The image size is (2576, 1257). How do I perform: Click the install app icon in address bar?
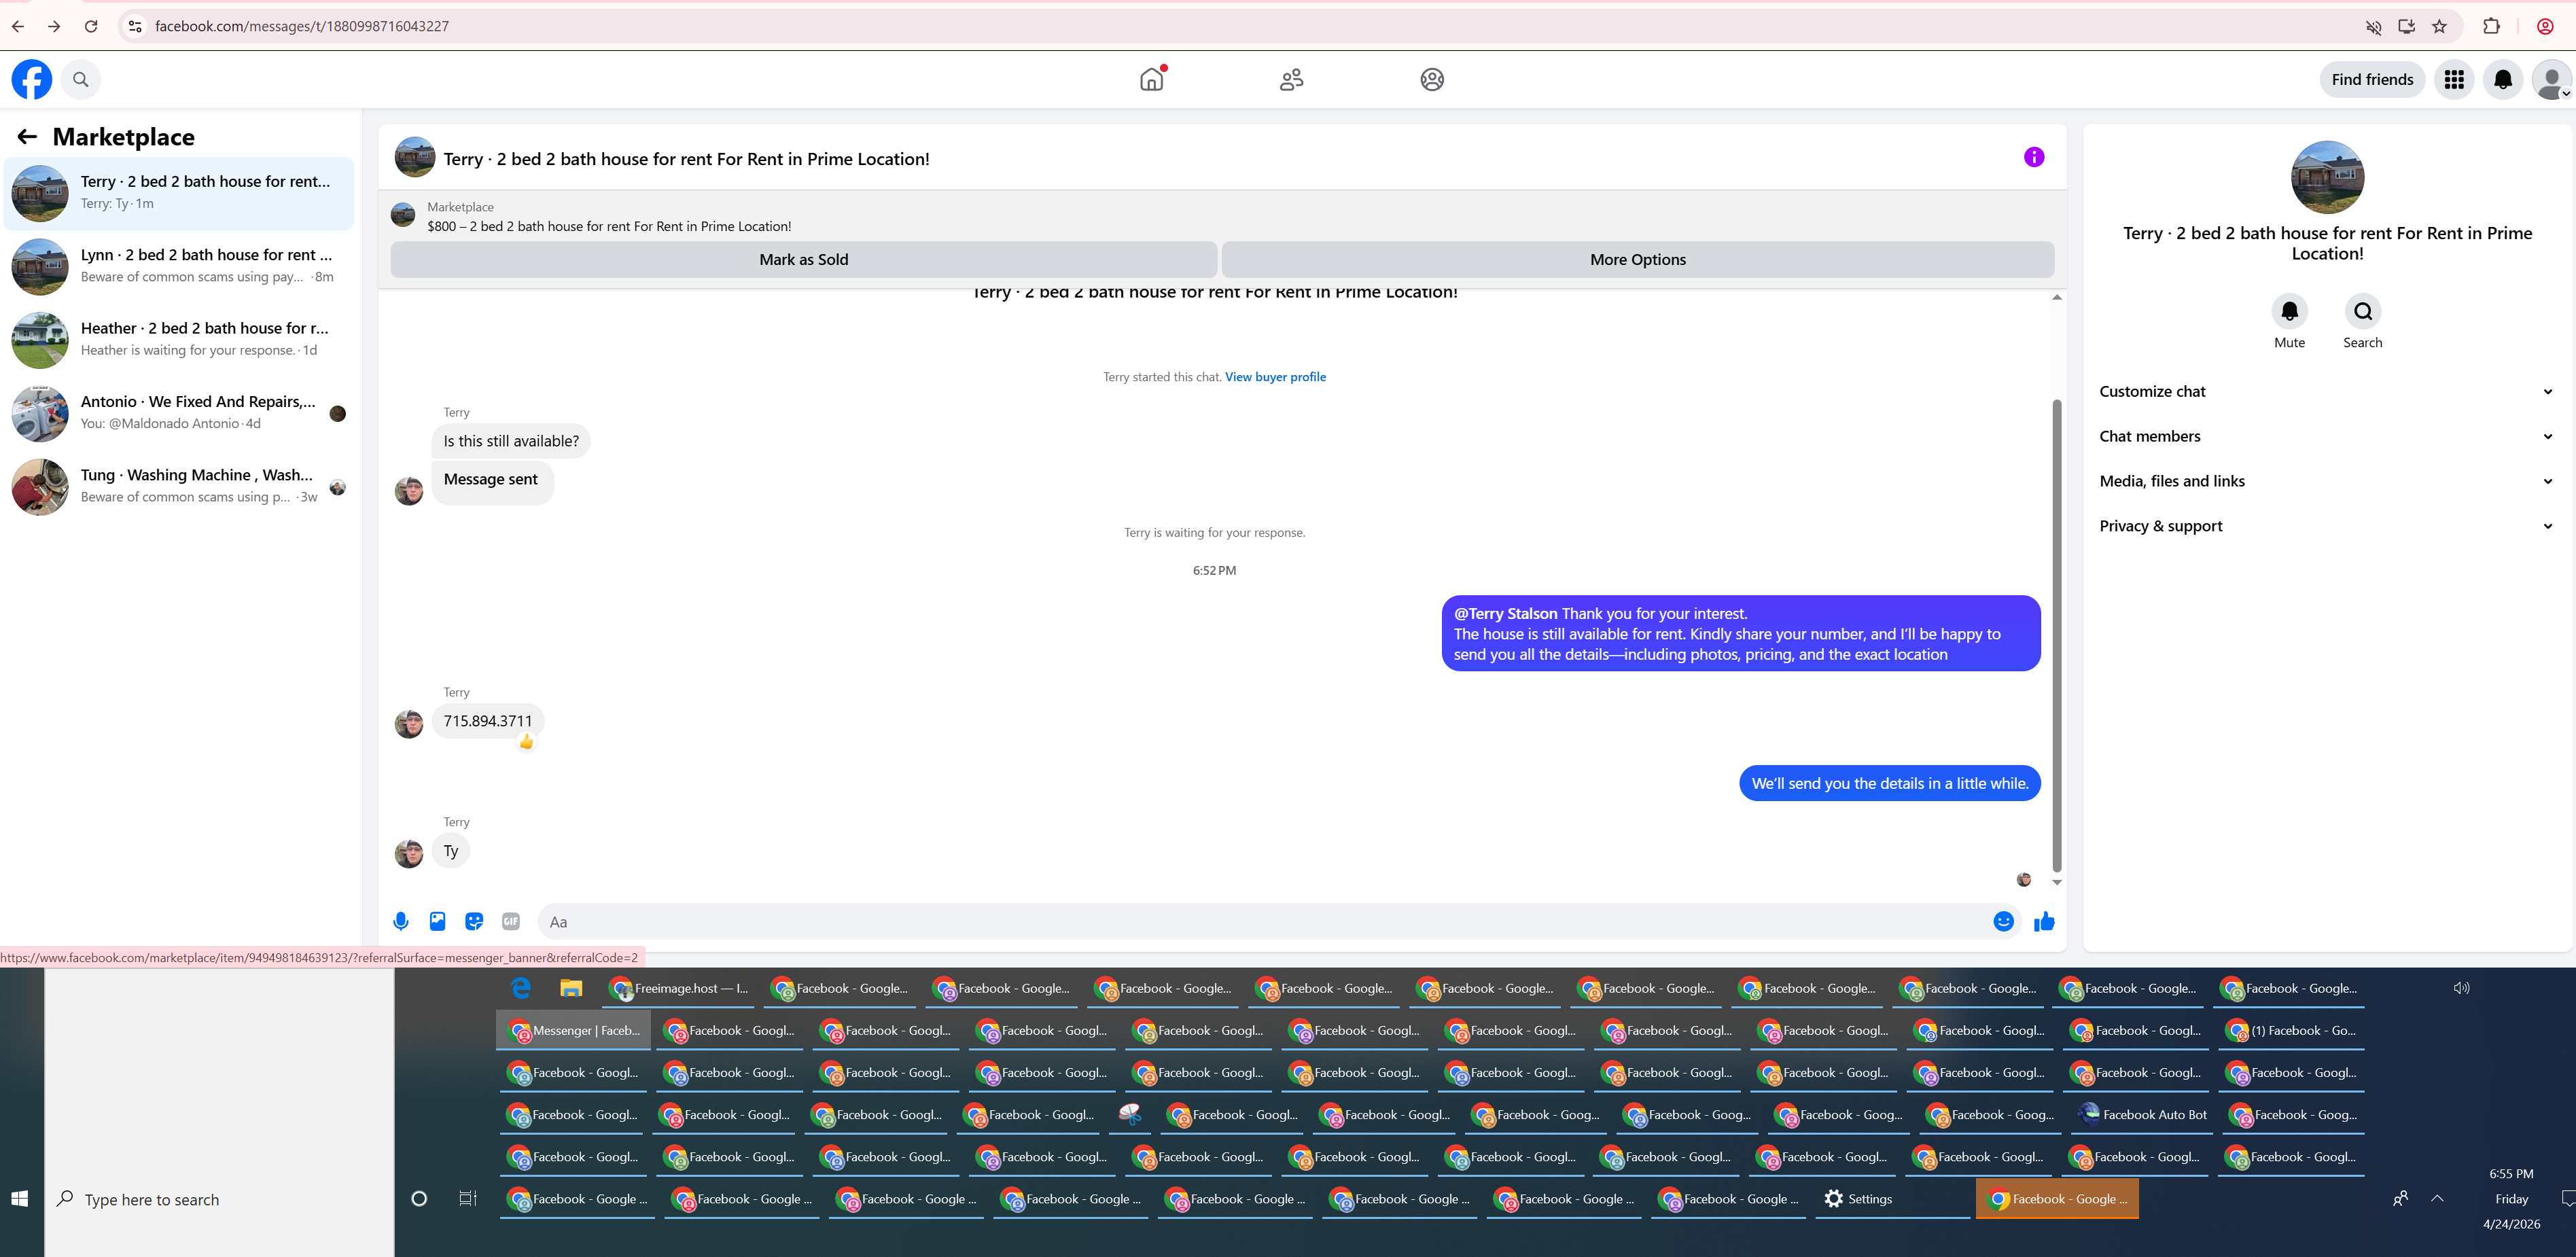pos(2407,26)
